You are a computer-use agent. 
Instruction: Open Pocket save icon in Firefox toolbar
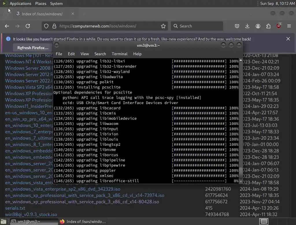click(x=237, y=26)
